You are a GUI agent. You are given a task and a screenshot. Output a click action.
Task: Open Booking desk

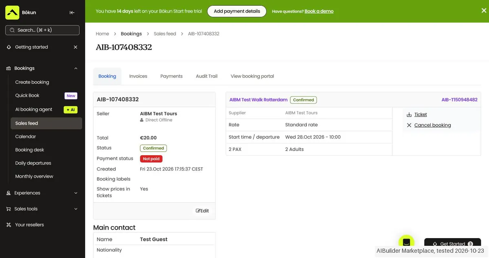(30, 150)
